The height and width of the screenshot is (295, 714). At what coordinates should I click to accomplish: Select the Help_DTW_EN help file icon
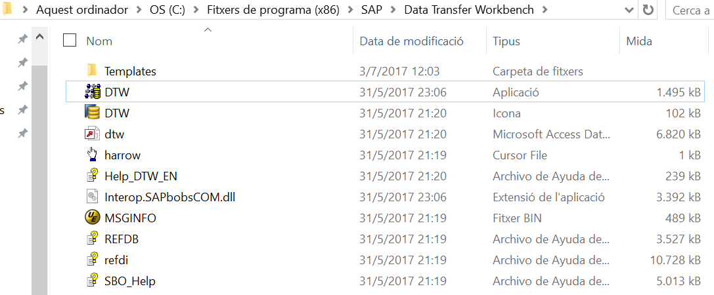93,176
